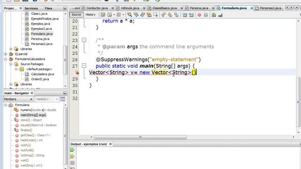Open the Back history dropdown arrow in the editor toolbar
Viewport: 301px width, 169px height.
[x=114, y=15]
